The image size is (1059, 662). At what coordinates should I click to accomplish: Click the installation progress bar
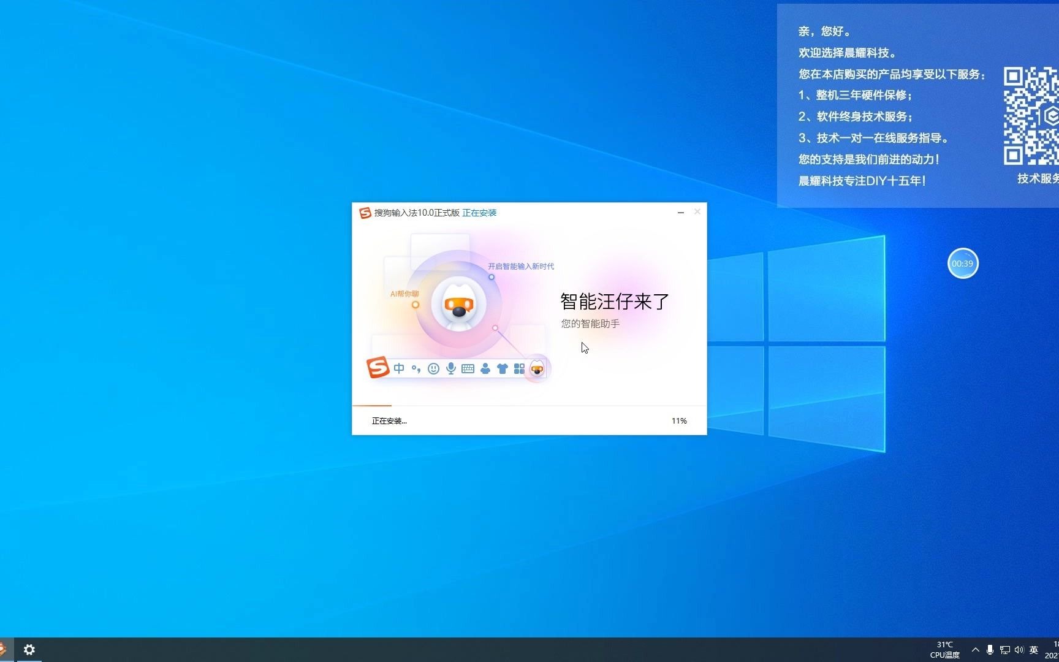point(529,405)
